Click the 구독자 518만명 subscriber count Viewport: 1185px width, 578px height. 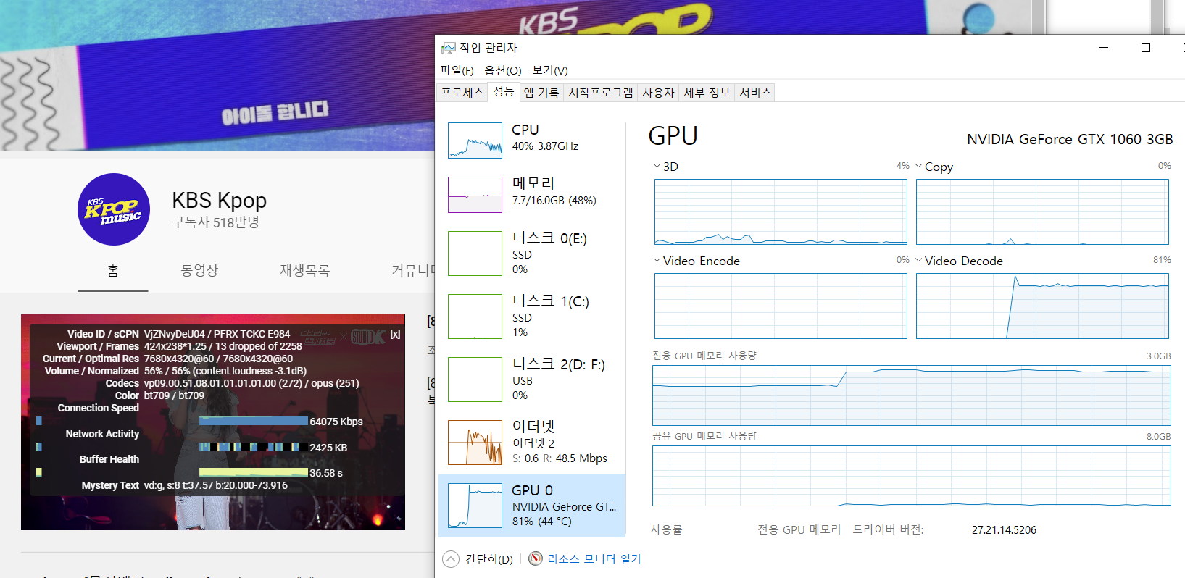[216, 222]
